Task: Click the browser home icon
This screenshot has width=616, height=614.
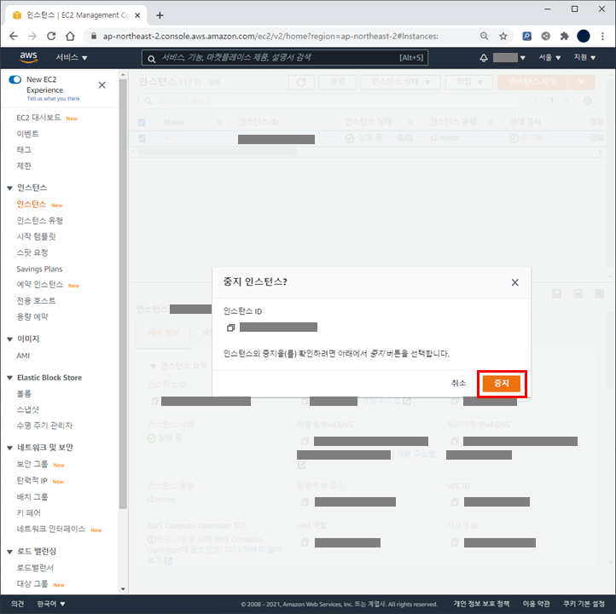Action: click(x=70, y=36)
